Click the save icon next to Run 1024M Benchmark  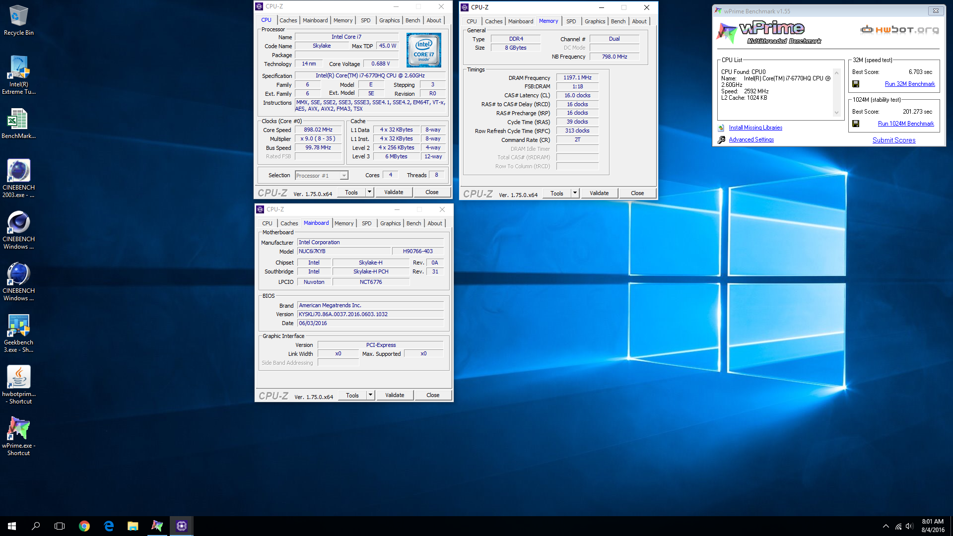point(856,124)
